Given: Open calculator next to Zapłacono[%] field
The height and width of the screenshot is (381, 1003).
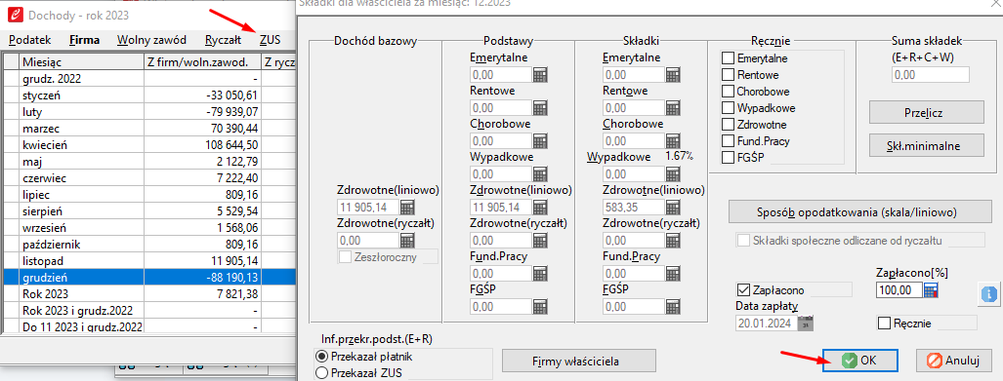Looking at the screenshot, I should pos(932,290).
